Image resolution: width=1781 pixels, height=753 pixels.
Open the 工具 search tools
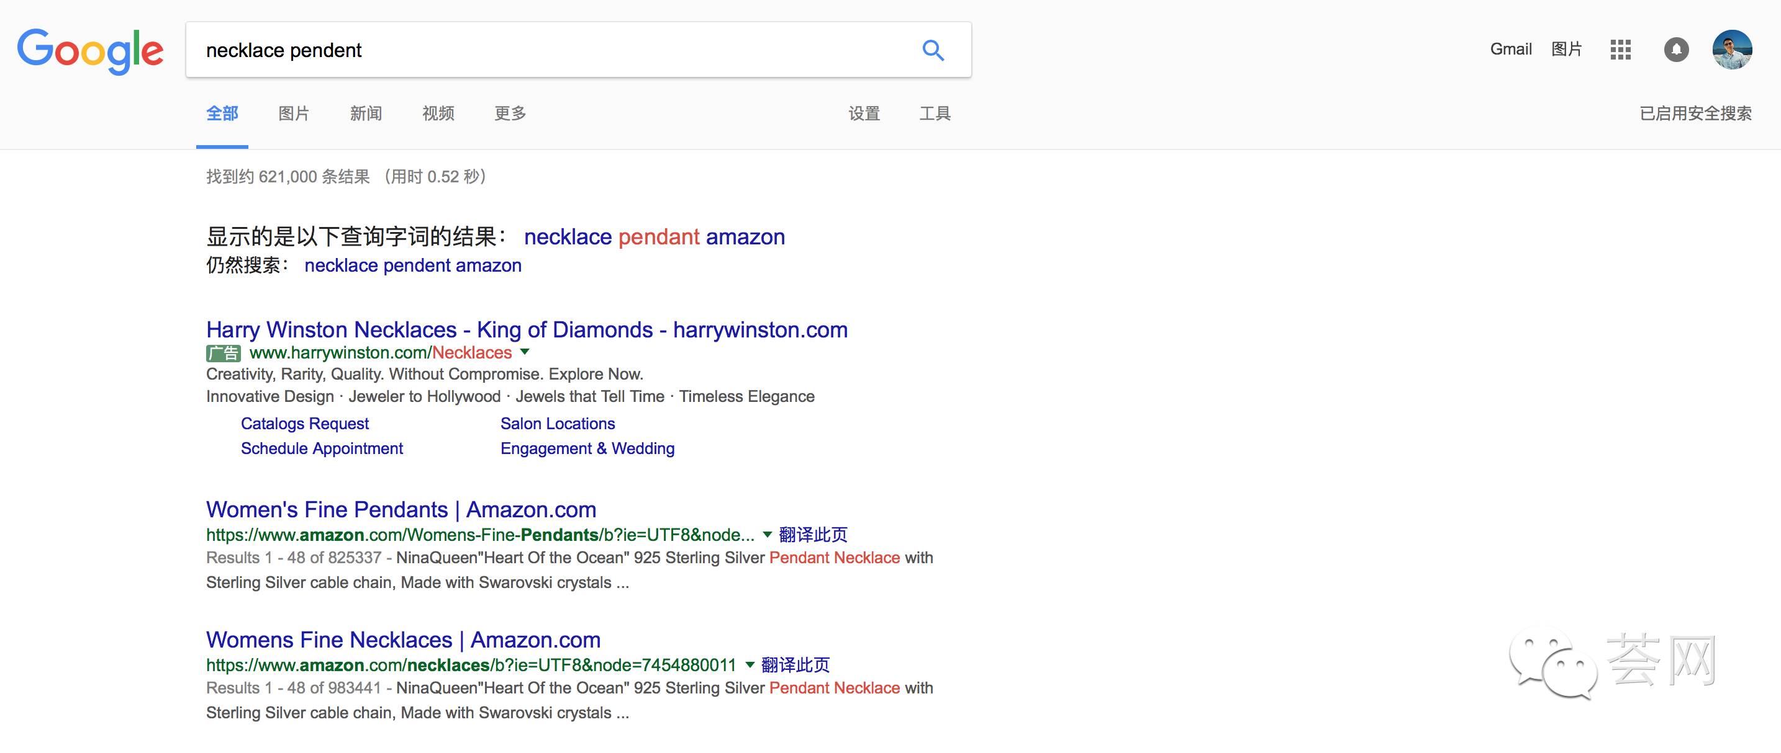click(935, 114)
